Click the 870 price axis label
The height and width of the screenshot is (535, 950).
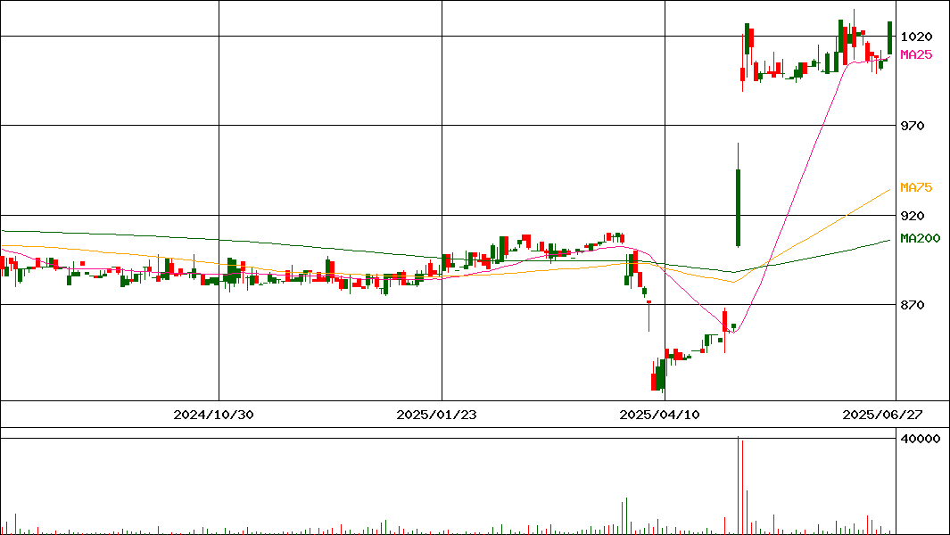[x=913, y=305]
